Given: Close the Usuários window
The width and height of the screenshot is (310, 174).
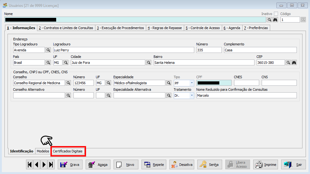Looking at the screenshot, I should pyautogui.click(x=302, y=5).
